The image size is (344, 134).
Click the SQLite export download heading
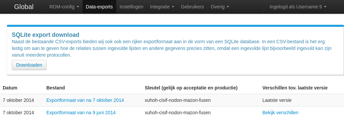coord(45,35)
